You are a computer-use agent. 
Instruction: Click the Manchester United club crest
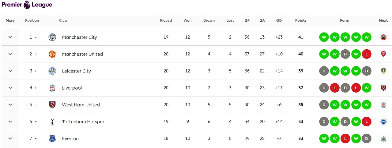52,54
